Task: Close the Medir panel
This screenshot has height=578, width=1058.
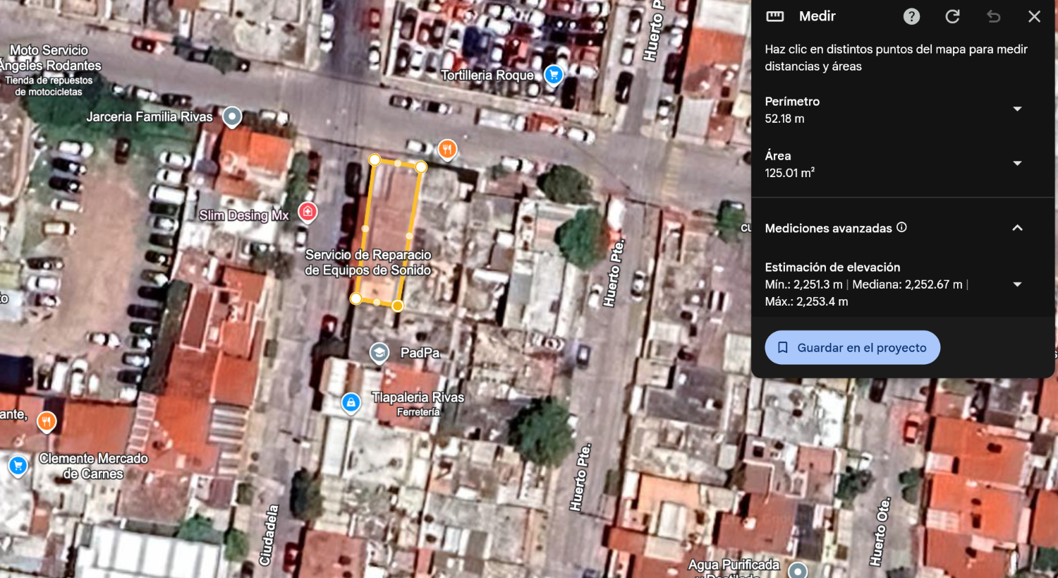Action: coord(1034,16)
